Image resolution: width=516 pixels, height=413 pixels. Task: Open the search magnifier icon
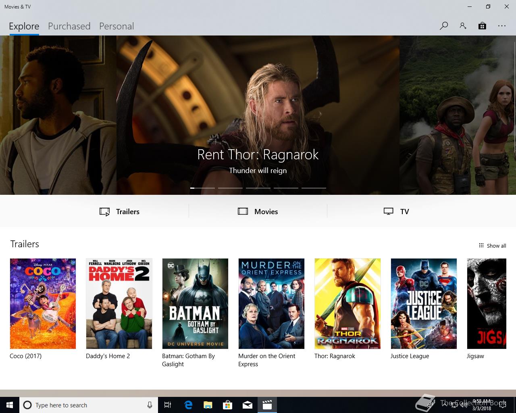(444, 26)
